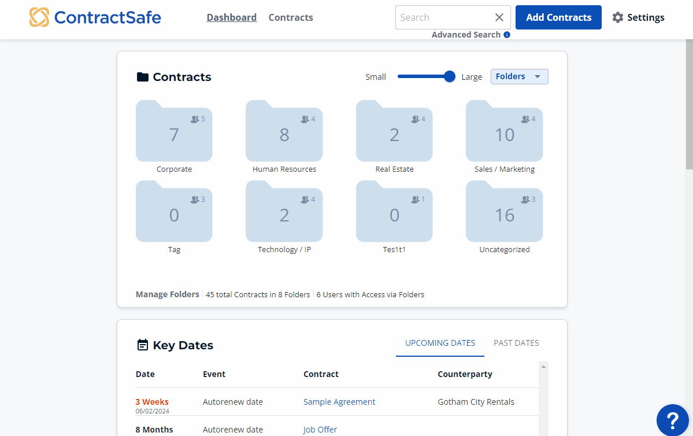Go to Contracts in top navigation
This screenshot has width=693, height=436.
click(291, 17)
